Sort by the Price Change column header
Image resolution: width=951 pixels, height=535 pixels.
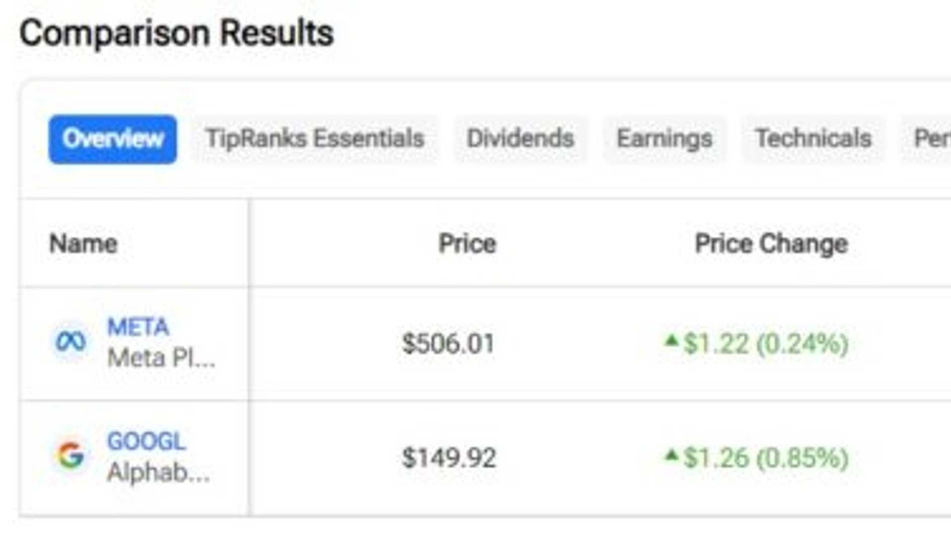coord(771,243)
